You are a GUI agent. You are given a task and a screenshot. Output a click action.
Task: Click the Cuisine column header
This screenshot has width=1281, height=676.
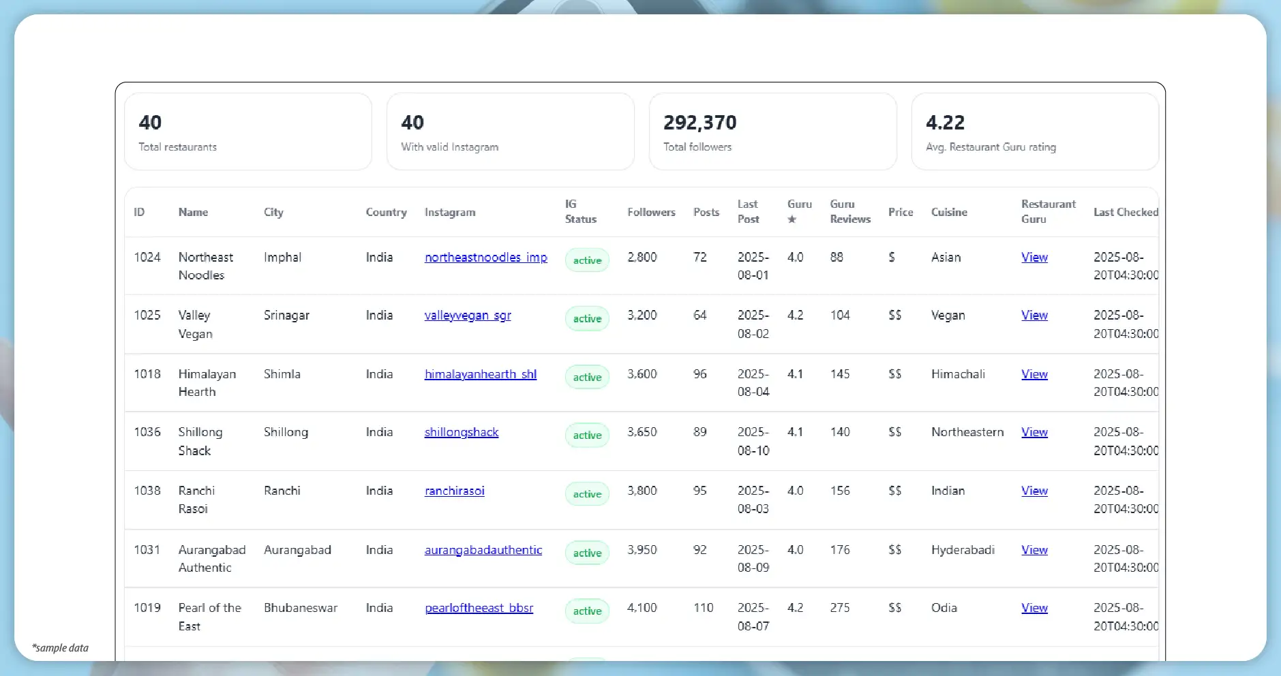950,212
